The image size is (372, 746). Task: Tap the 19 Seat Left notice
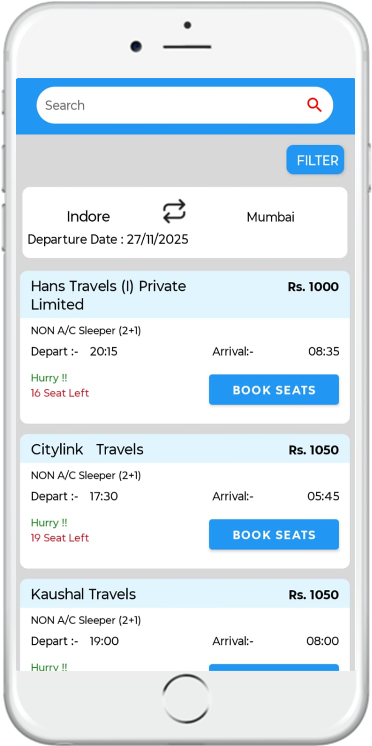(60, 538)
